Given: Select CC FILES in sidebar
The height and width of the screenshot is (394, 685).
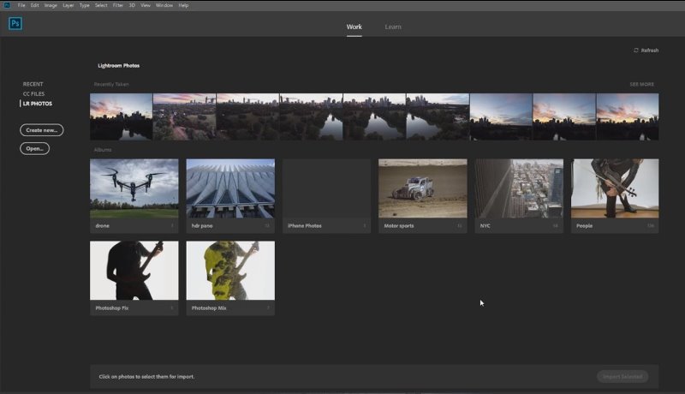Looking at the screenshot, I should 33,94.
